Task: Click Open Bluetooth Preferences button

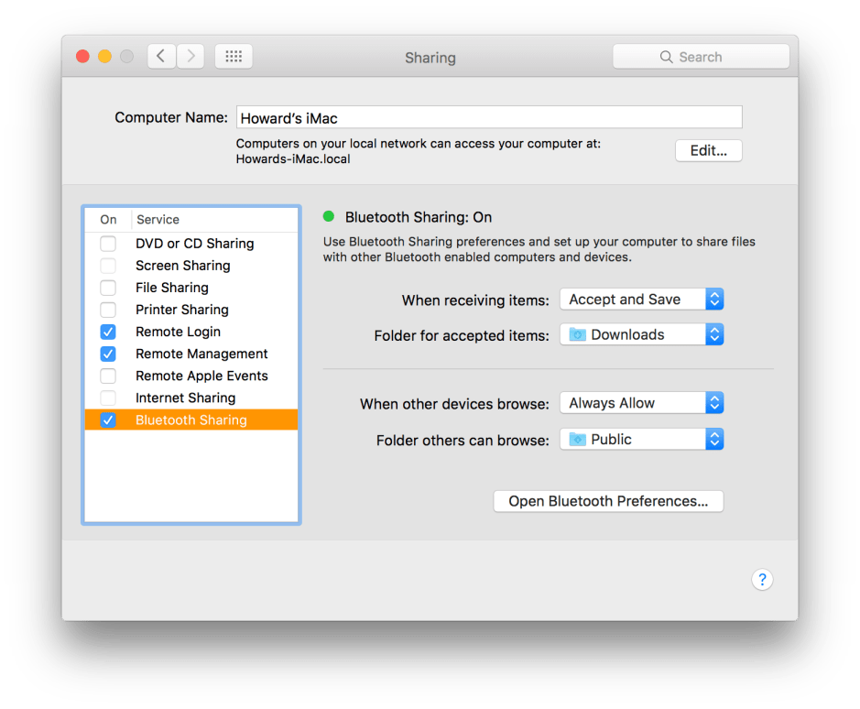Action: (x=608, y=501)
